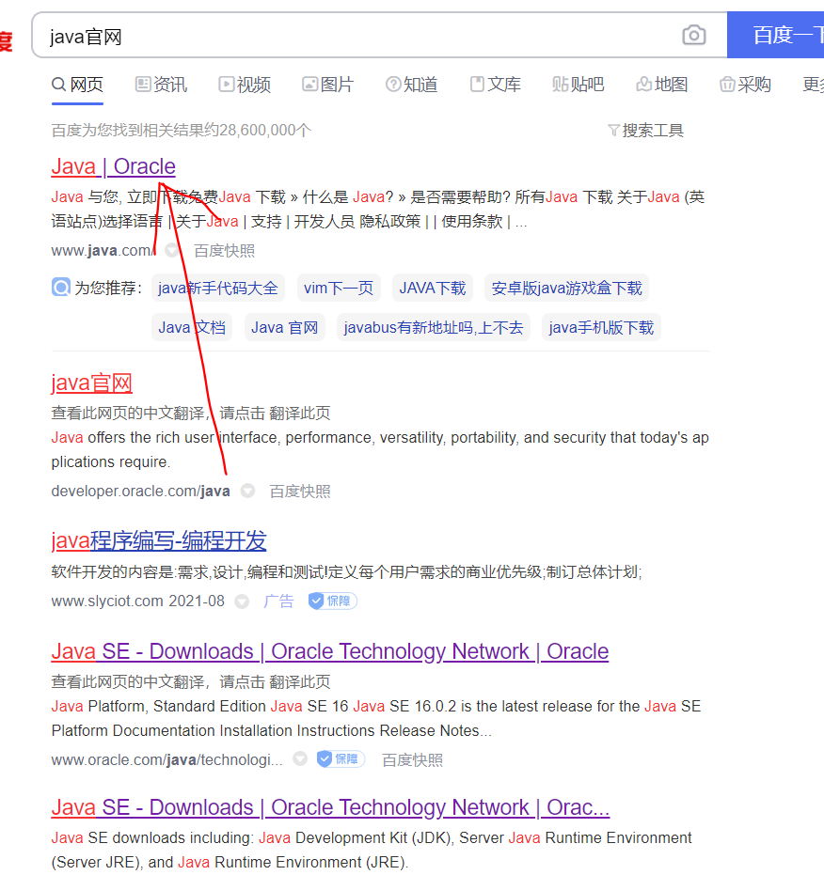Switch to the 视频 tab
The image size is (824, 875).
[245, 85]
